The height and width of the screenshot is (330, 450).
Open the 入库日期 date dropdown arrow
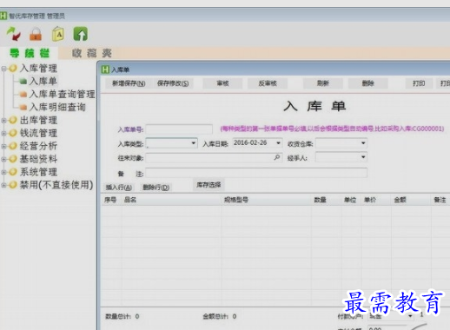[278, 143]
